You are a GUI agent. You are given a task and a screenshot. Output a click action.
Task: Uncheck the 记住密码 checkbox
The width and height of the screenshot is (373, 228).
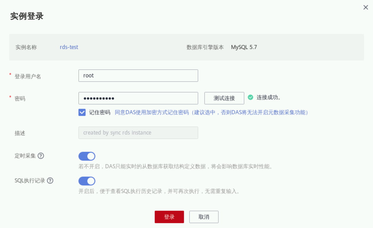tap(82, 112)
